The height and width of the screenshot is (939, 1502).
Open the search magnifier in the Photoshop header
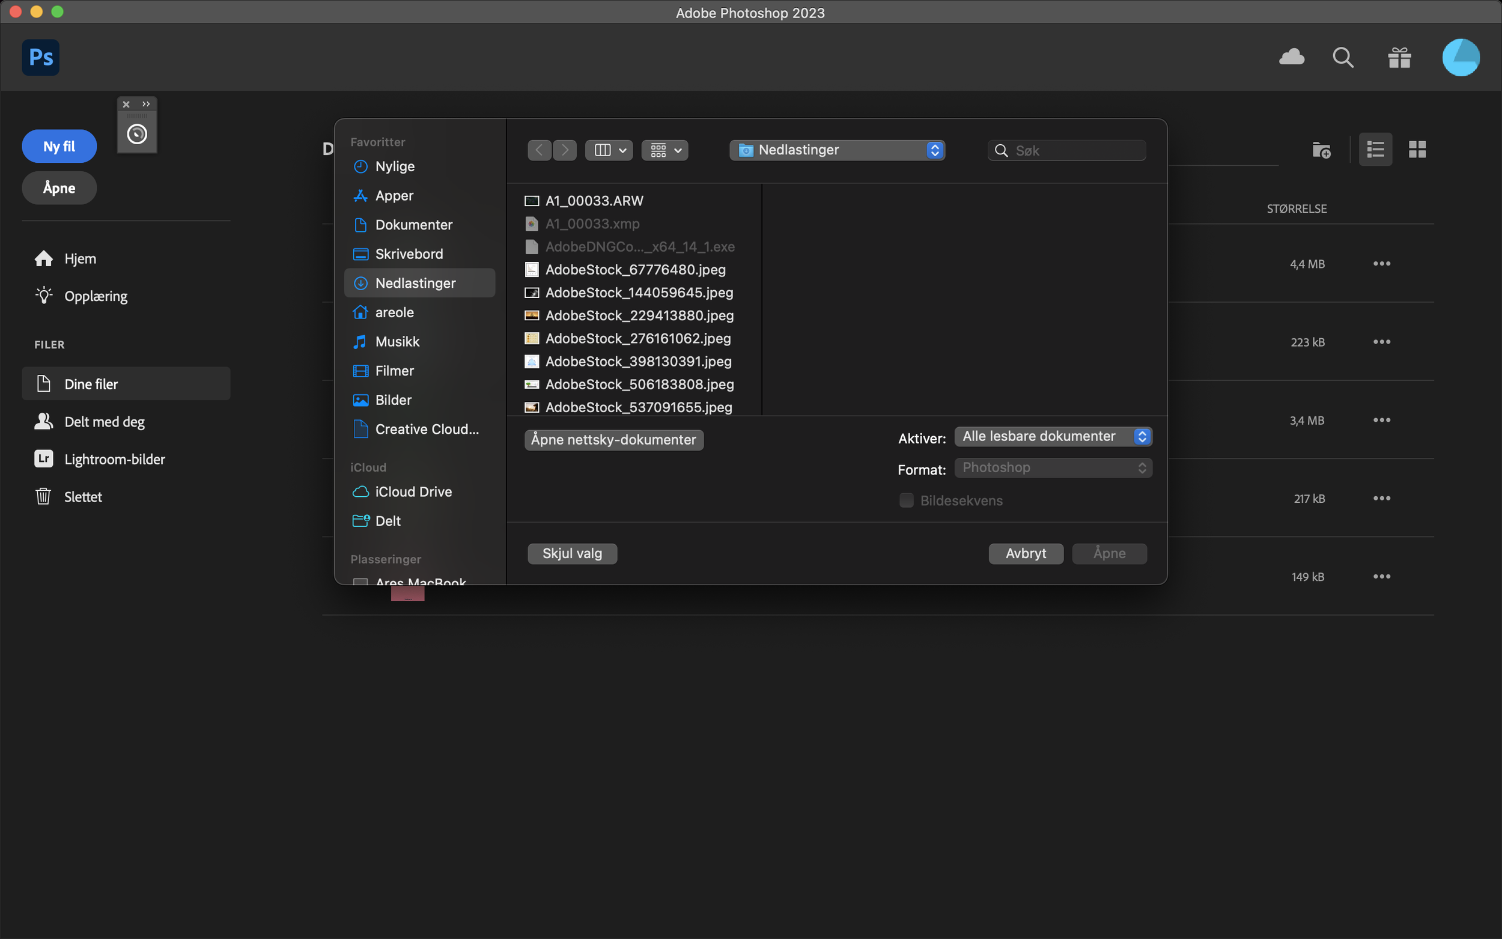(1343, 58)
